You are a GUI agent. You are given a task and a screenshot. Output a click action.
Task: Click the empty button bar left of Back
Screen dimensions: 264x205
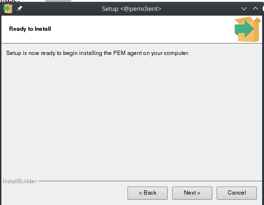point(64,193)
